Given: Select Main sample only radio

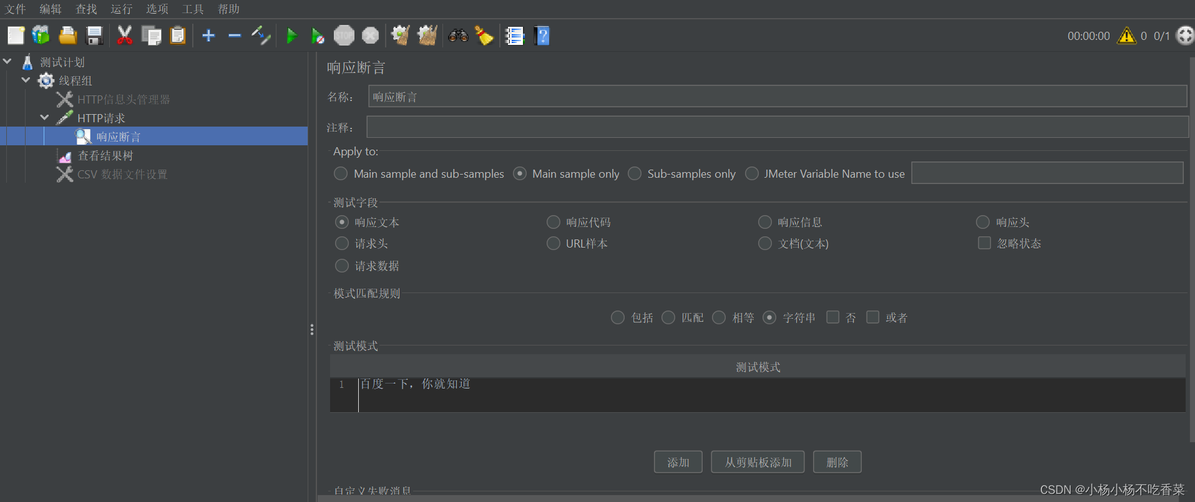Looking at the screenshot, I should [x=520, y=174].
